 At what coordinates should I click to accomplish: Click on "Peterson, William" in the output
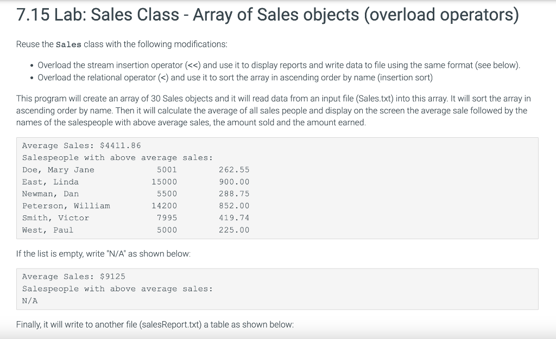point(66,206)
